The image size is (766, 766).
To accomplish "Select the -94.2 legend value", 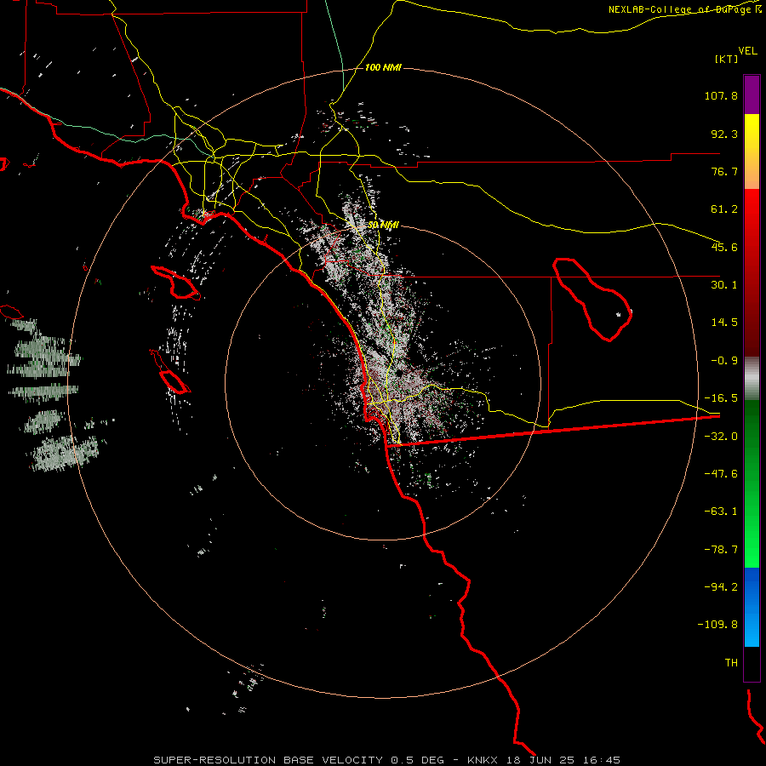I will click(721, 586).
